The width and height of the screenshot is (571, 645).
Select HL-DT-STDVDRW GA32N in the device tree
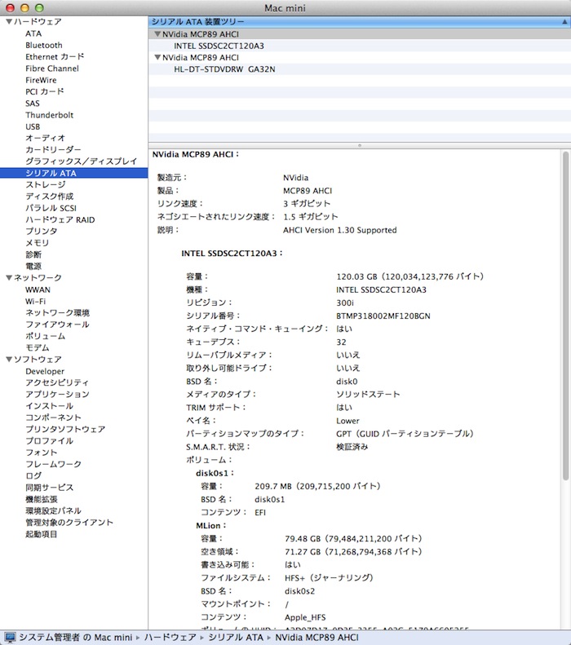(224, 69)
